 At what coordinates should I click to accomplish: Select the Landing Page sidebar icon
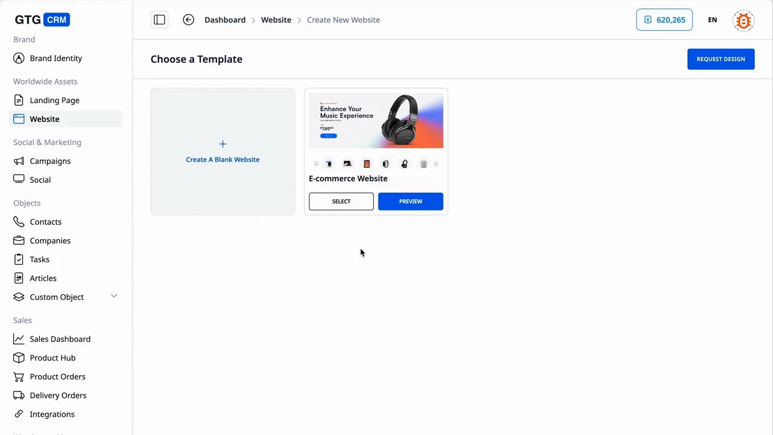(19, 100)
